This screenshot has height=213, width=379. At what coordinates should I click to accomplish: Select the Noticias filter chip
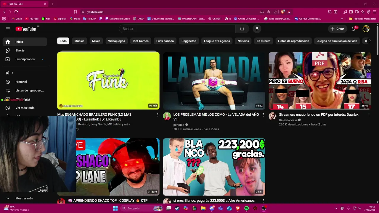coord(243,41)
